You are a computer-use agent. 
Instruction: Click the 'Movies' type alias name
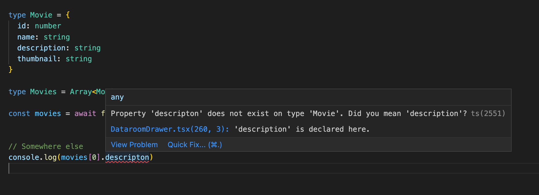[43, 92]
